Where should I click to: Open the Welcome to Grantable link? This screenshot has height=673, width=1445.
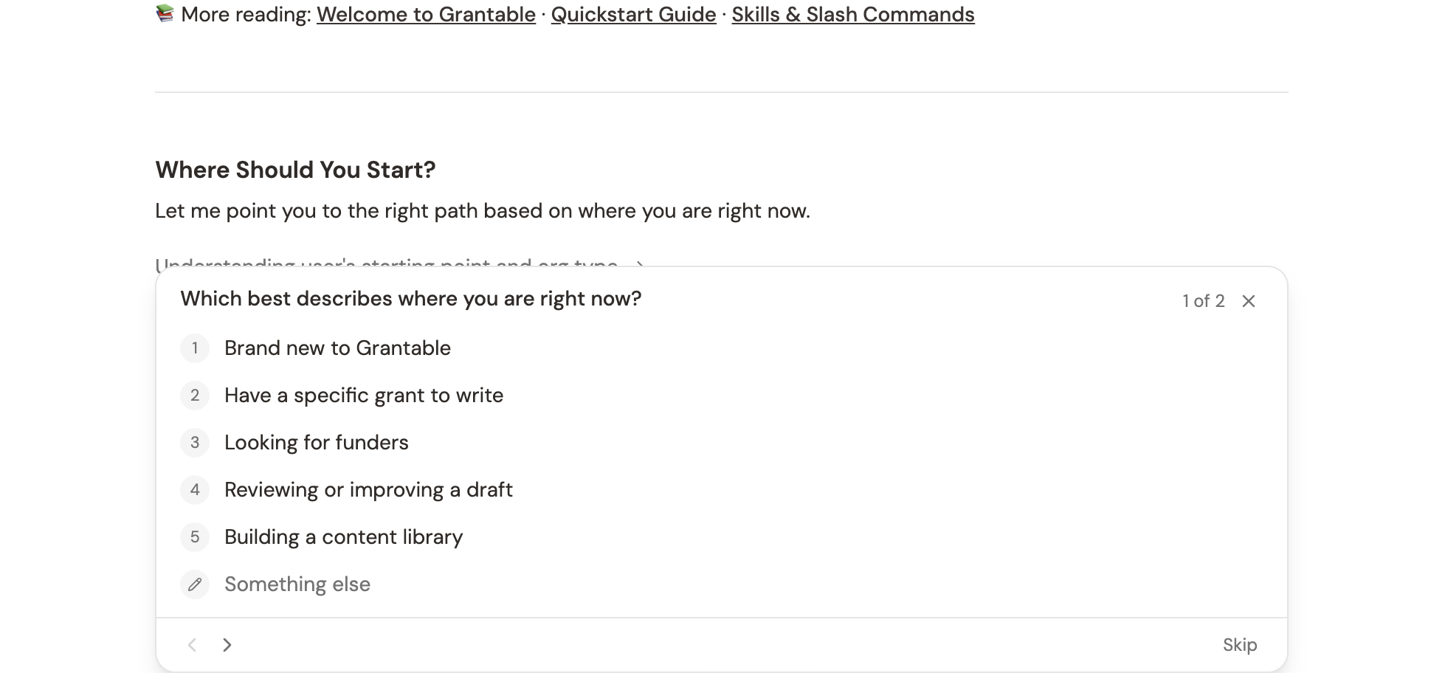pyautogui.click(x=425, y=14)
